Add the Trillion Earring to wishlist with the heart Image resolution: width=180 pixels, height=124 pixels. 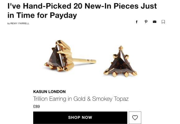tap(135, 117)
